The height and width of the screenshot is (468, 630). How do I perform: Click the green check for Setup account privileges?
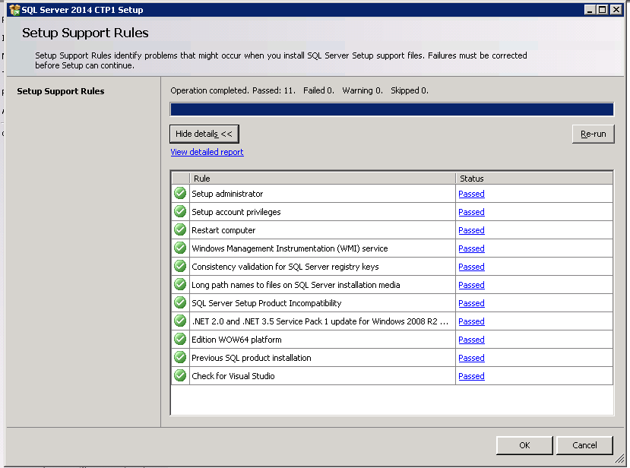(180, 212)
